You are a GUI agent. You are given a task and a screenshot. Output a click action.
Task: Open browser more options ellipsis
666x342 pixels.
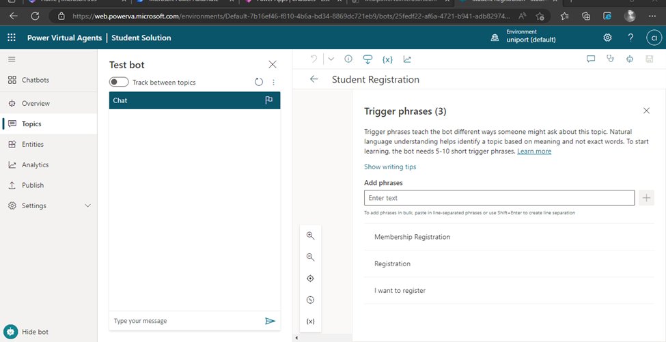point(652,16)
